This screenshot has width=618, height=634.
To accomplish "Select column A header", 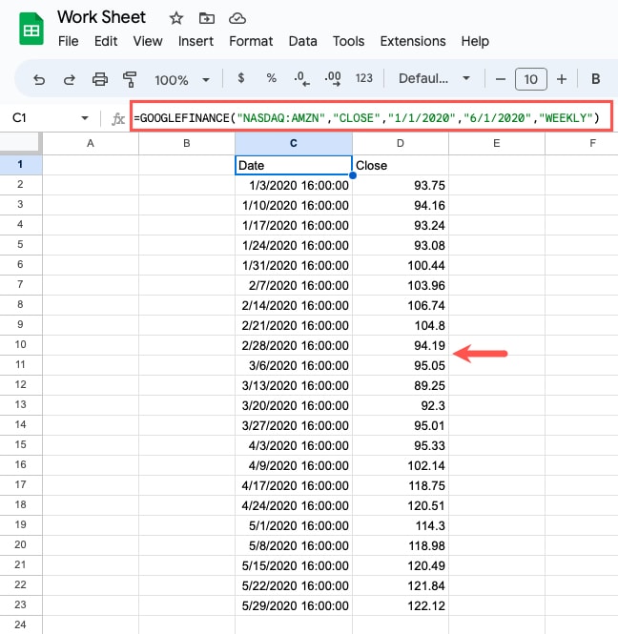I will point(91,144).
